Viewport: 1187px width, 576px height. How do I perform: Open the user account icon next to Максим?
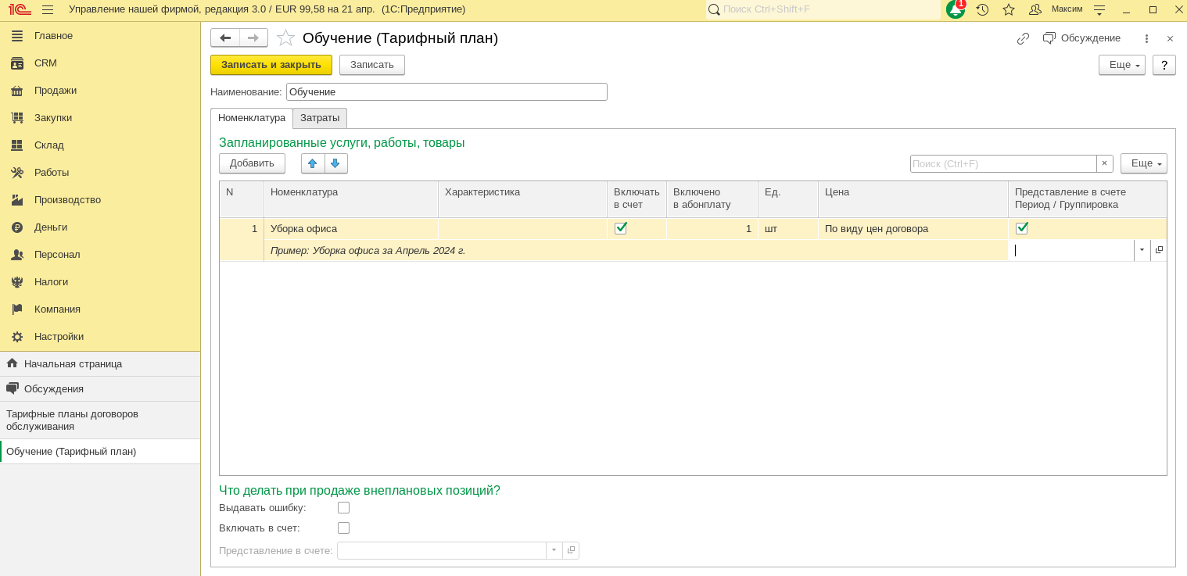pos(1035,9)
